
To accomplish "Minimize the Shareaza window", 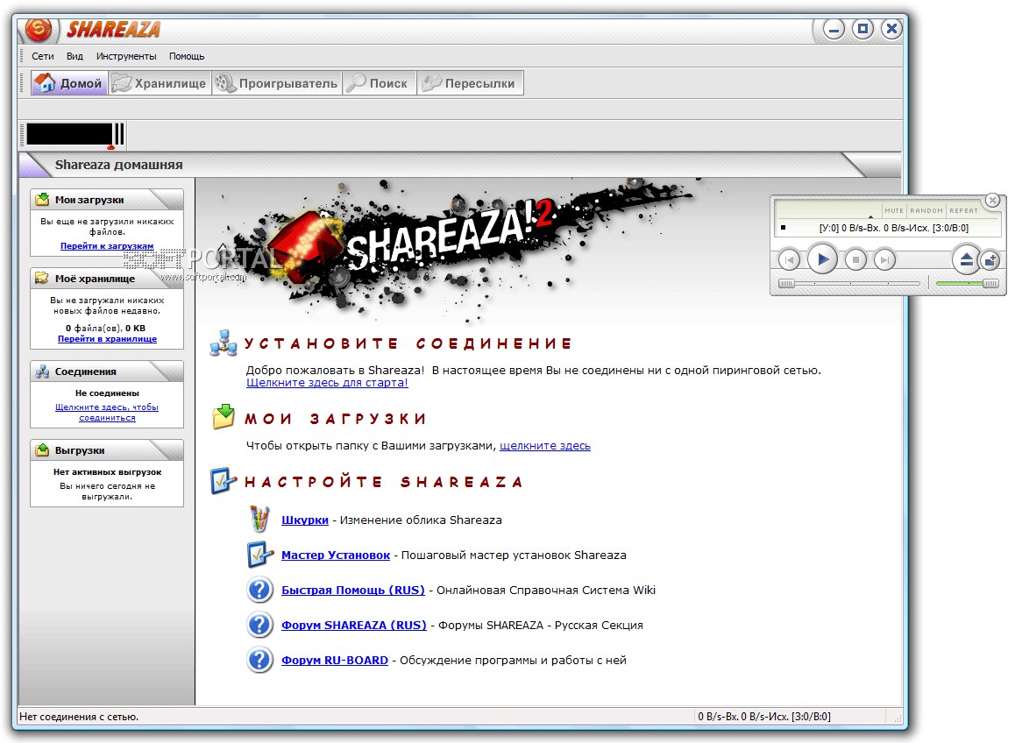I will point(834,29).
